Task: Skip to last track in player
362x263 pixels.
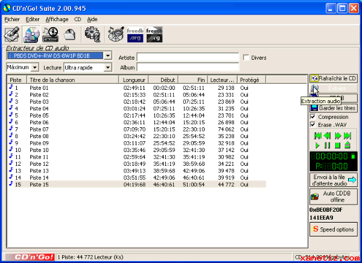Action: tap(348, 136)
